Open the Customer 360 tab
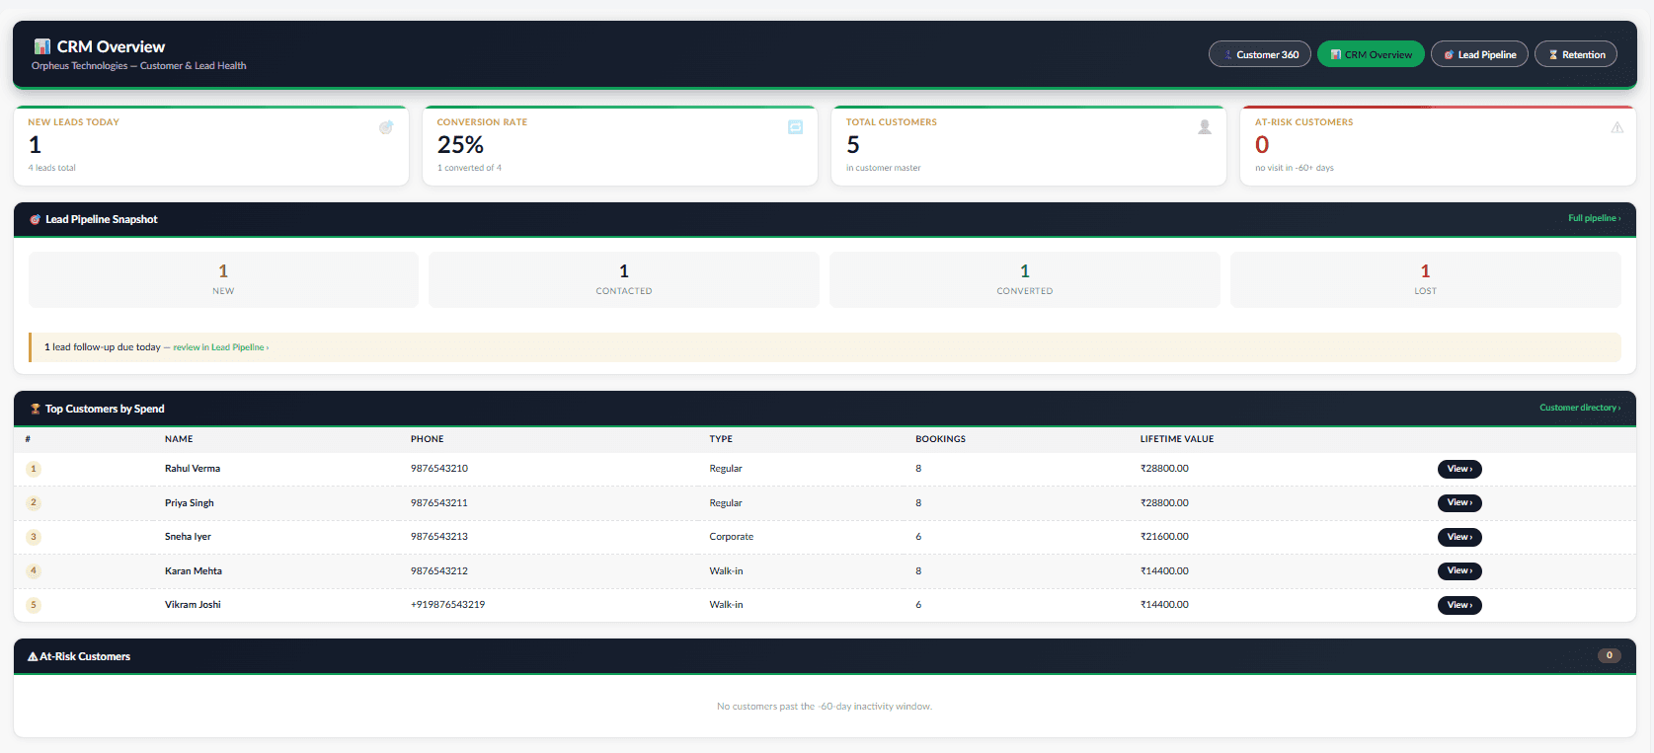The image size is (1654, 753). 1260,54
